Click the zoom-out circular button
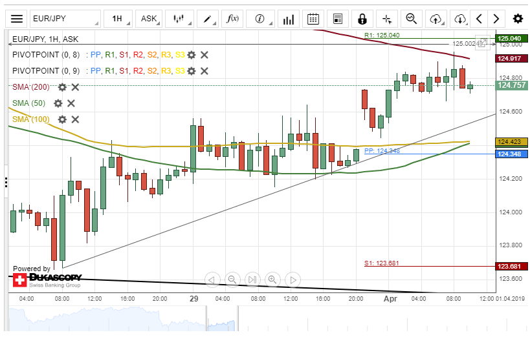Image resolution: width=530 pixels, height=337 pixels. 232,280
